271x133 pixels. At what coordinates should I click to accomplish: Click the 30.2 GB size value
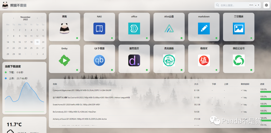pos(197,104)
